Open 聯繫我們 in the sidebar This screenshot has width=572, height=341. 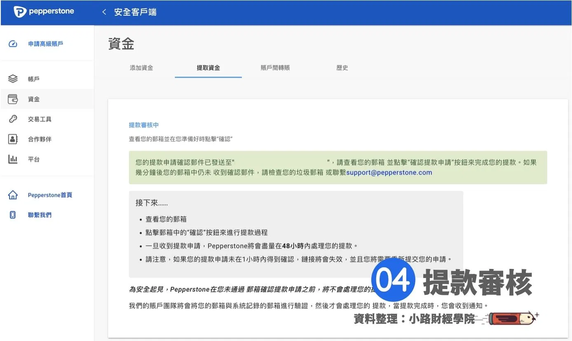(x=40, y=215)
